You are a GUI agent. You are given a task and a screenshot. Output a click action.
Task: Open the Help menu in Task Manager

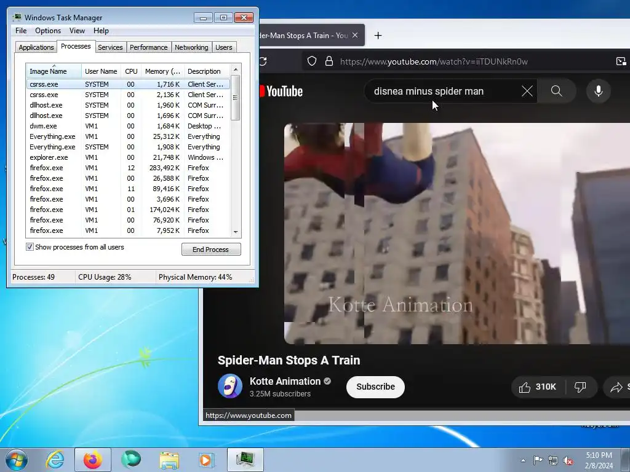[x=101, y=31]
